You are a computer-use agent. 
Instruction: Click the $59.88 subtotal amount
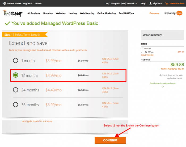tap(177, 65)
